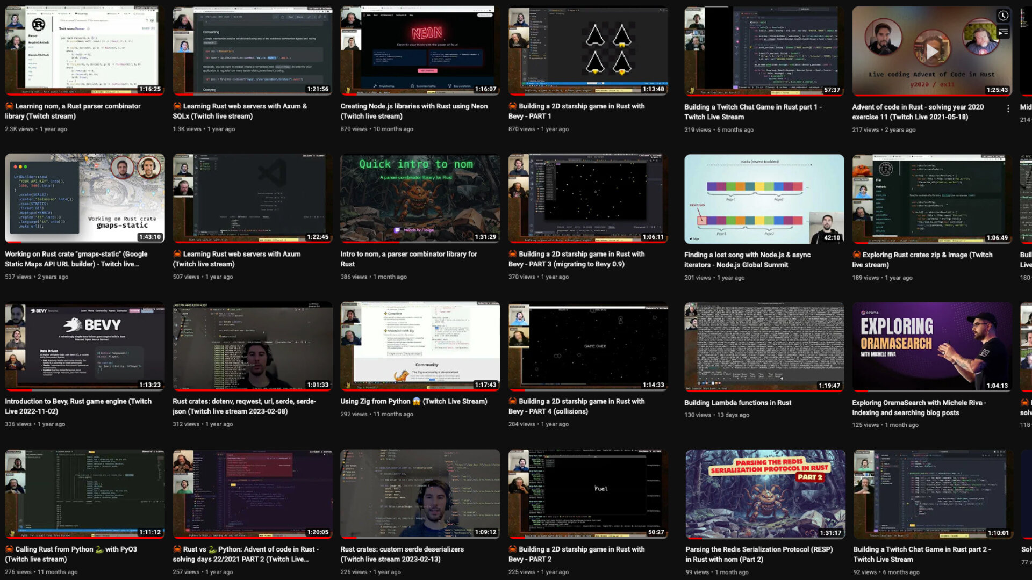Viewport: 1032px width, 580px height.
Task: Click 'Quick intro to nom' thumbnail
Action: [420, 198]
